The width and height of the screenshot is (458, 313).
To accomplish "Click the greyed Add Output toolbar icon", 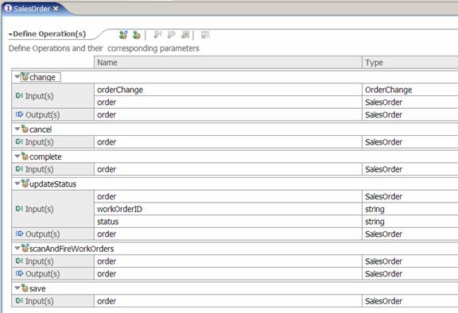I will [x=171, y=35].
